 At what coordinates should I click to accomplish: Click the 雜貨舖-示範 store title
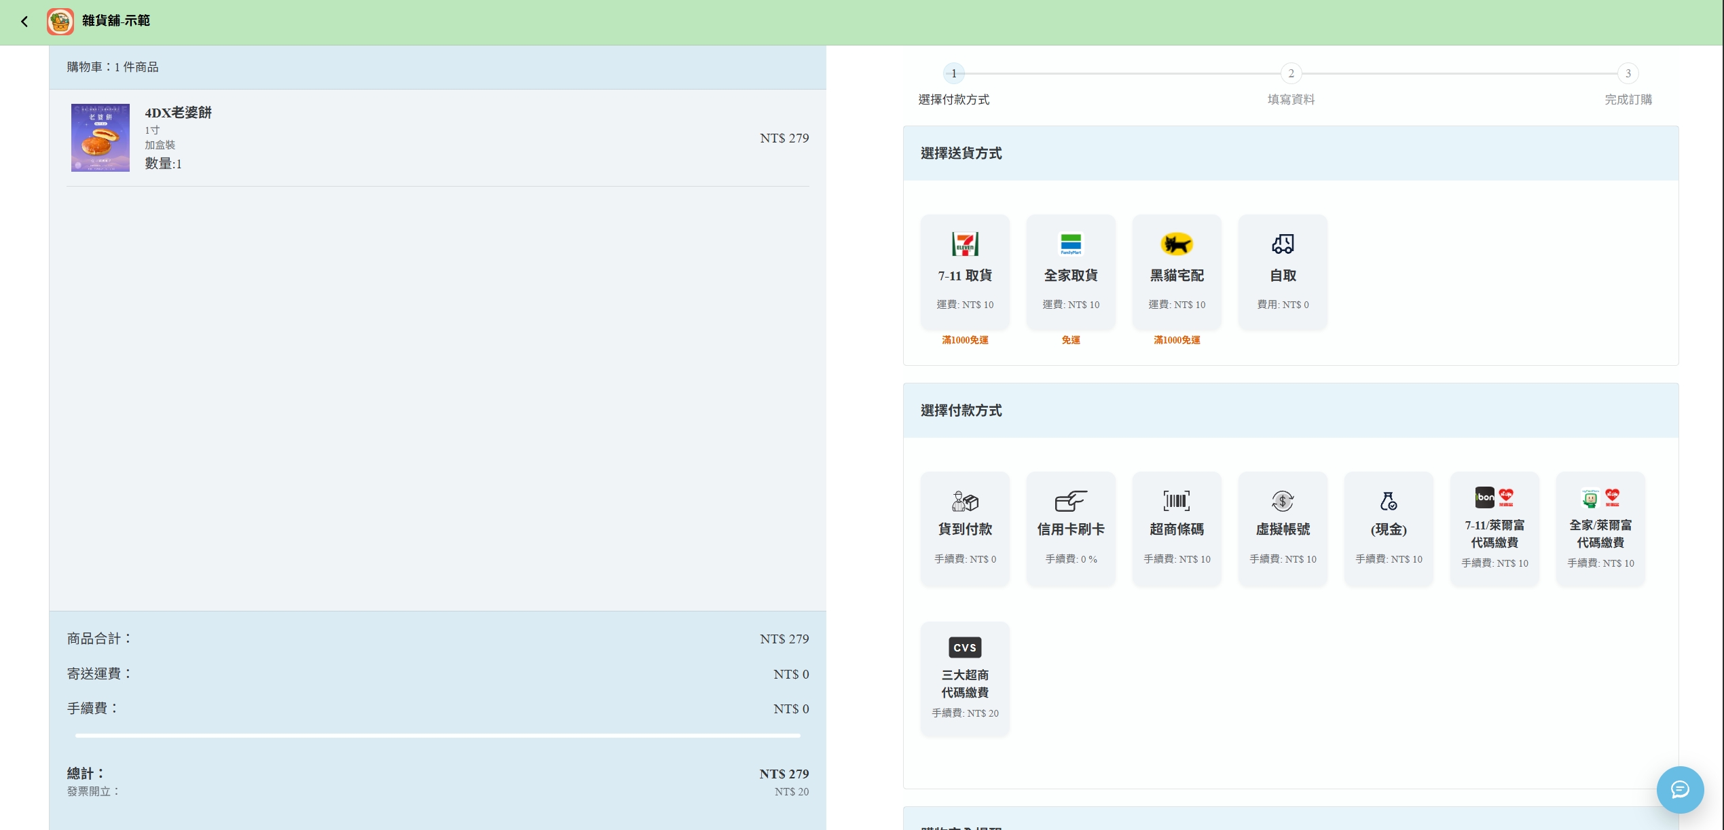pyautogui.click(x=116, y=21)
